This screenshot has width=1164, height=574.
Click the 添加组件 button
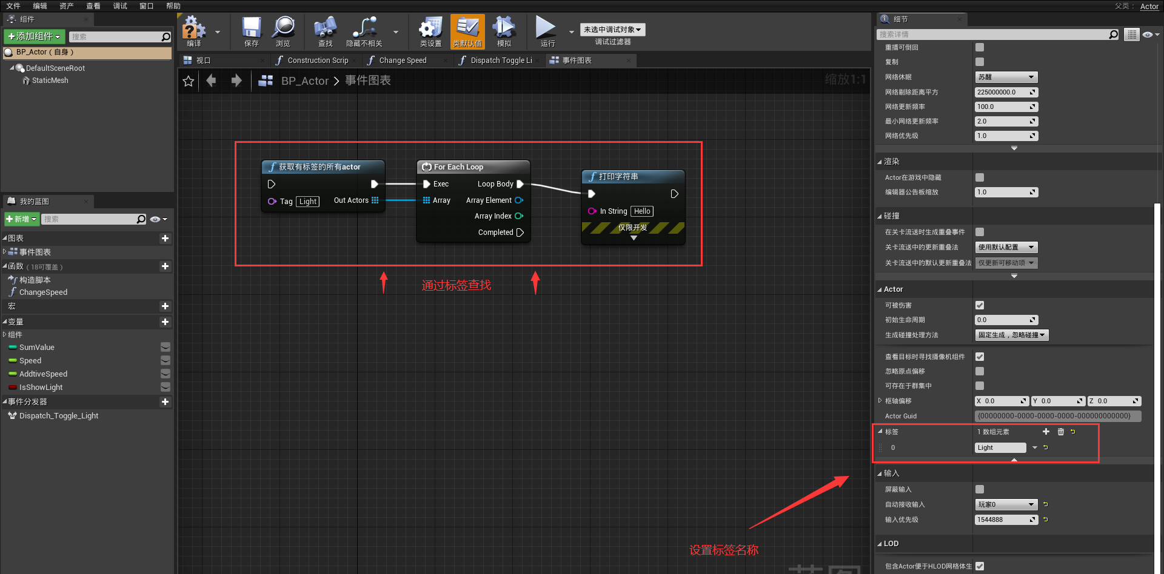(35, 37)
